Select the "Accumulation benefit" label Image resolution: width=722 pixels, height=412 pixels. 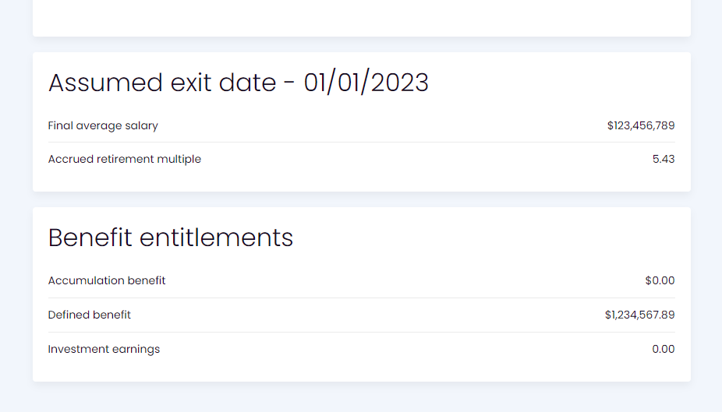click(107, 280)
